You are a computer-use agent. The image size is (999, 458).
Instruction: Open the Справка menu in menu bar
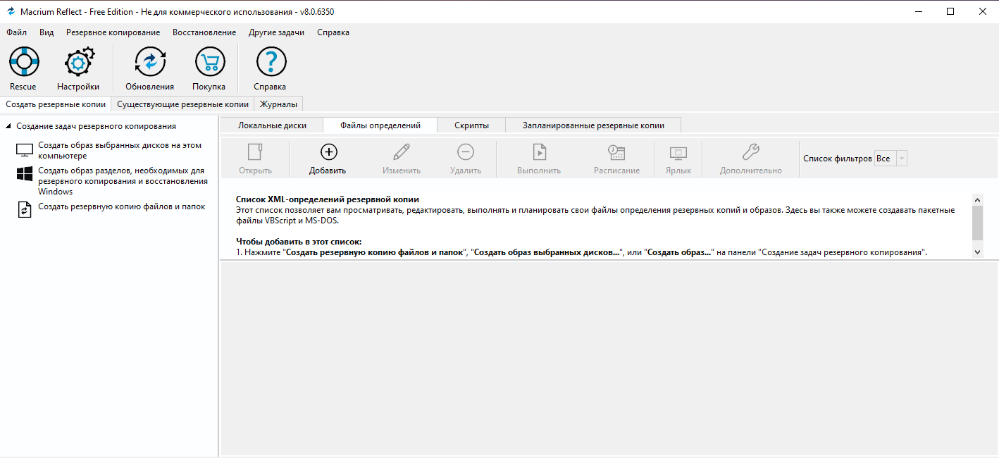point(333,32)
